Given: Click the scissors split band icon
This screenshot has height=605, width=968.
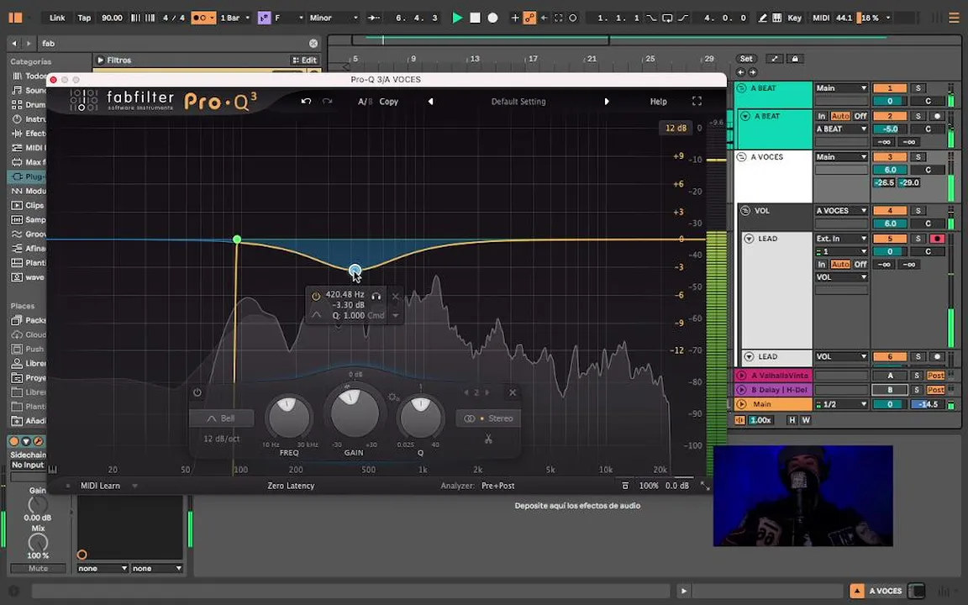Looking at the screenshot, I should (x=487, y=439).
